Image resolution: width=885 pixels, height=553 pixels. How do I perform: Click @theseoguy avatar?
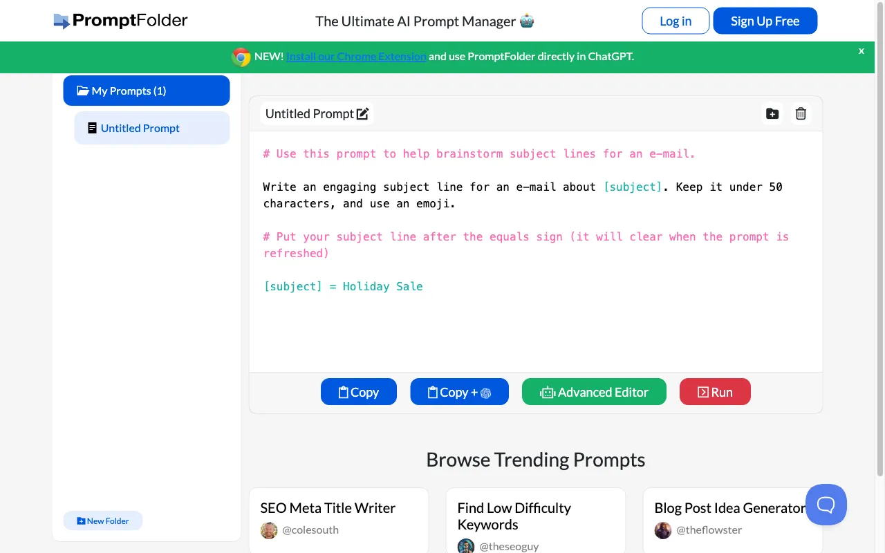(466, 546)
